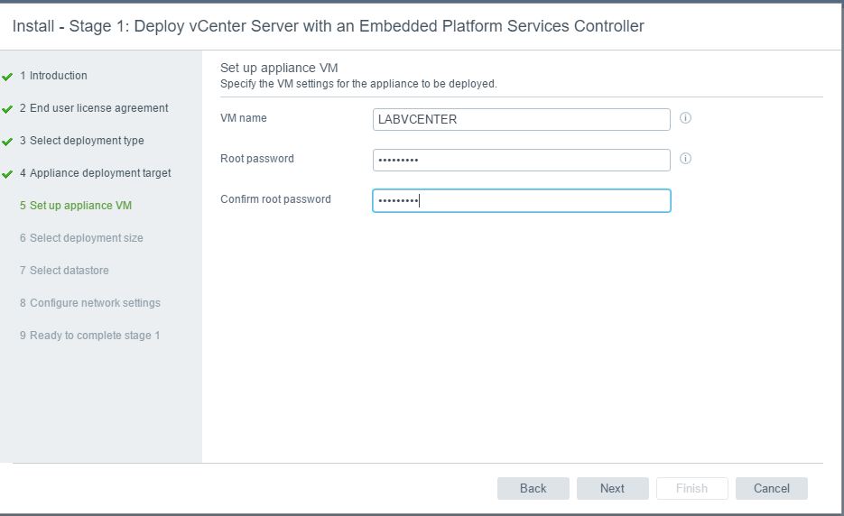Viewport: 844px width, 516px height.
Task: Click step 9 Ready to complete stage 1
Action: (x=90, y=336)
